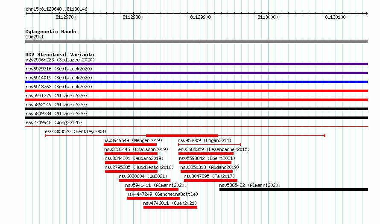Choose the nsv5865422 (Almarri2020) label
This screenshot has width=380, height=224.
[x=250, y=185]
